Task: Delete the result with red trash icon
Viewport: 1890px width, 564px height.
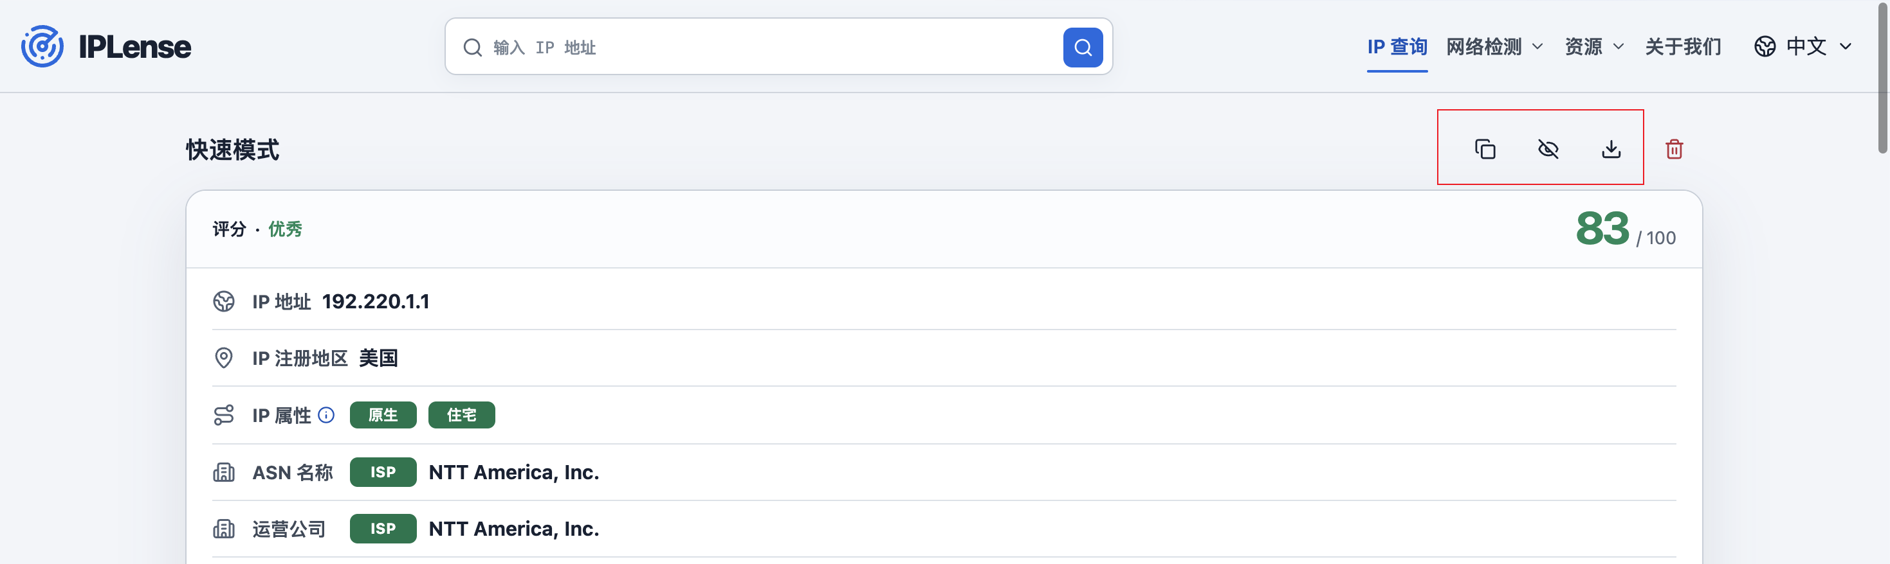Action: tap(1674, 150)
